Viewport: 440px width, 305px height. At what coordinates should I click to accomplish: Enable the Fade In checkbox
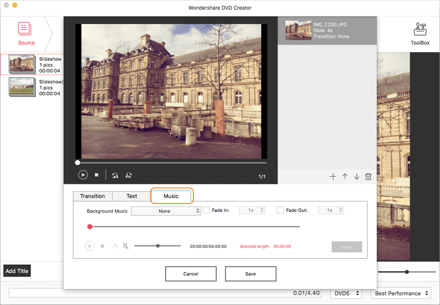(206, 210)
